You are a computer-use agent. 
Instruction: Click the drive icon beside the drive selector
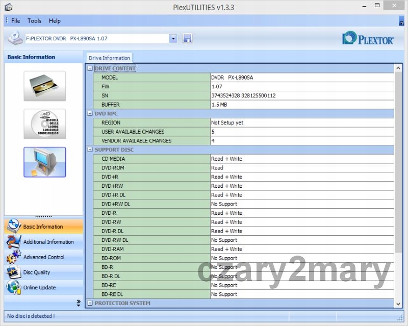tap(15, 38)
